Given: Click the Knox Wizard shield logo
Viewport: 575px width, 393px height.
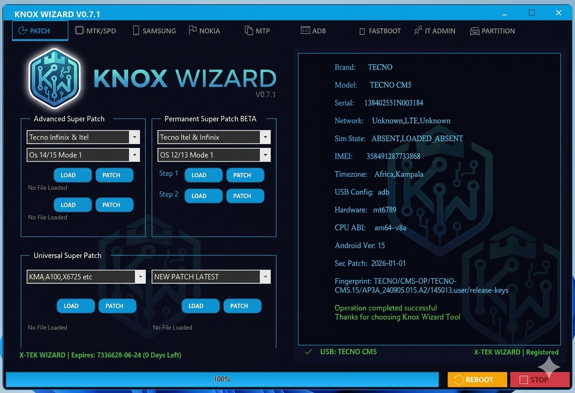Looking at the screenshot, I should [x=55, y=78].
